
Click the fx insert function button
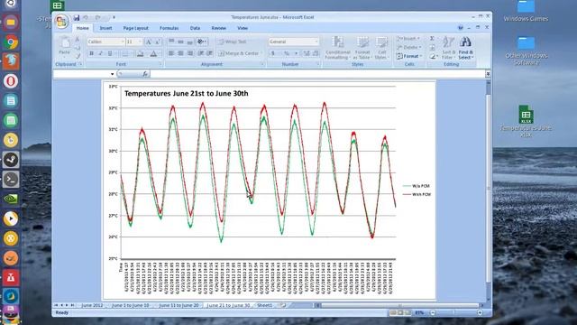click(145, 74)
